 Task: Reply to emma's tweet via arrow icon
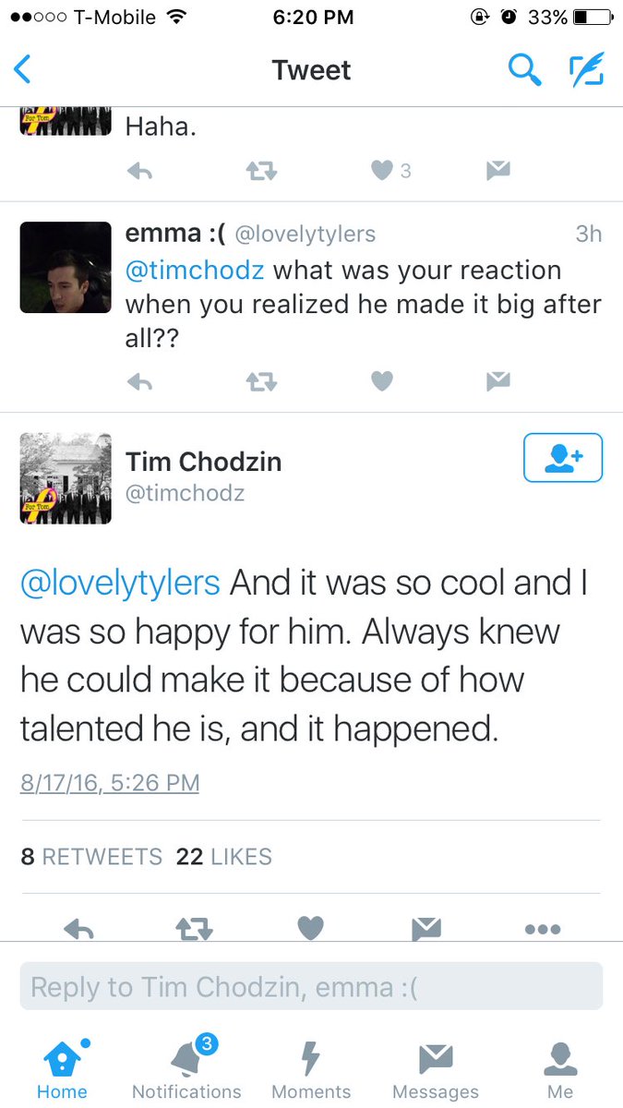(139, 380)
